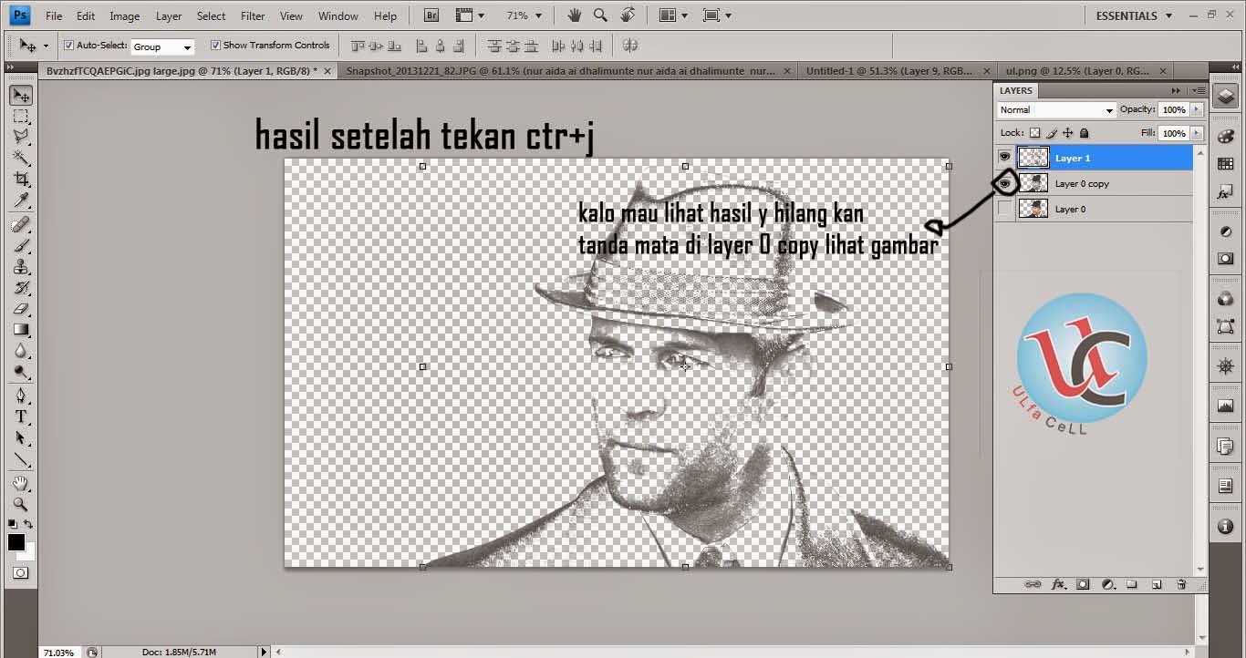
Task: Open the Info panel icon in dock
Action: pos(1225,527)
